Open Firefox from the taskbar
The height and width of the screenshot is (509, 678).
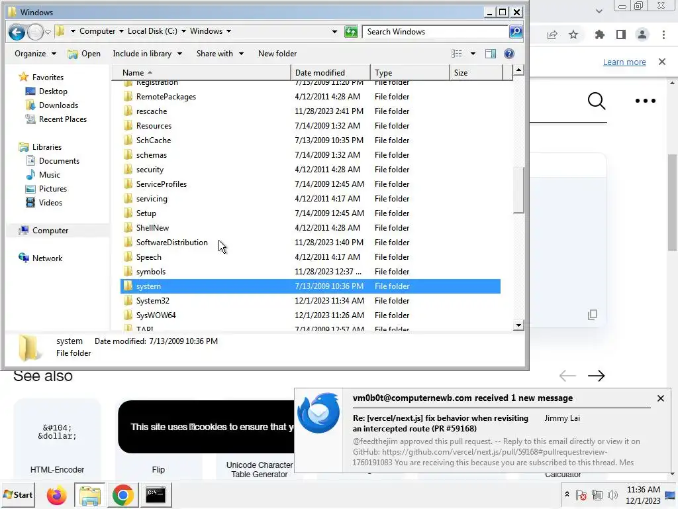[57, 494]
